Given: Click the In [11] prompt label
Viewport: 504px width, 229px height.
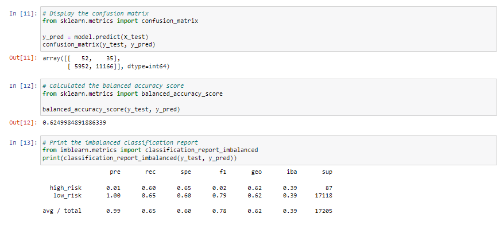Looking at the screenshot, I should pos(23,14).
